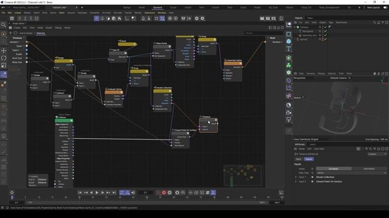The height and width of the screenshot is (218, 389).
Task: Click the Objects manager filter icon
Action: (383, 22)
